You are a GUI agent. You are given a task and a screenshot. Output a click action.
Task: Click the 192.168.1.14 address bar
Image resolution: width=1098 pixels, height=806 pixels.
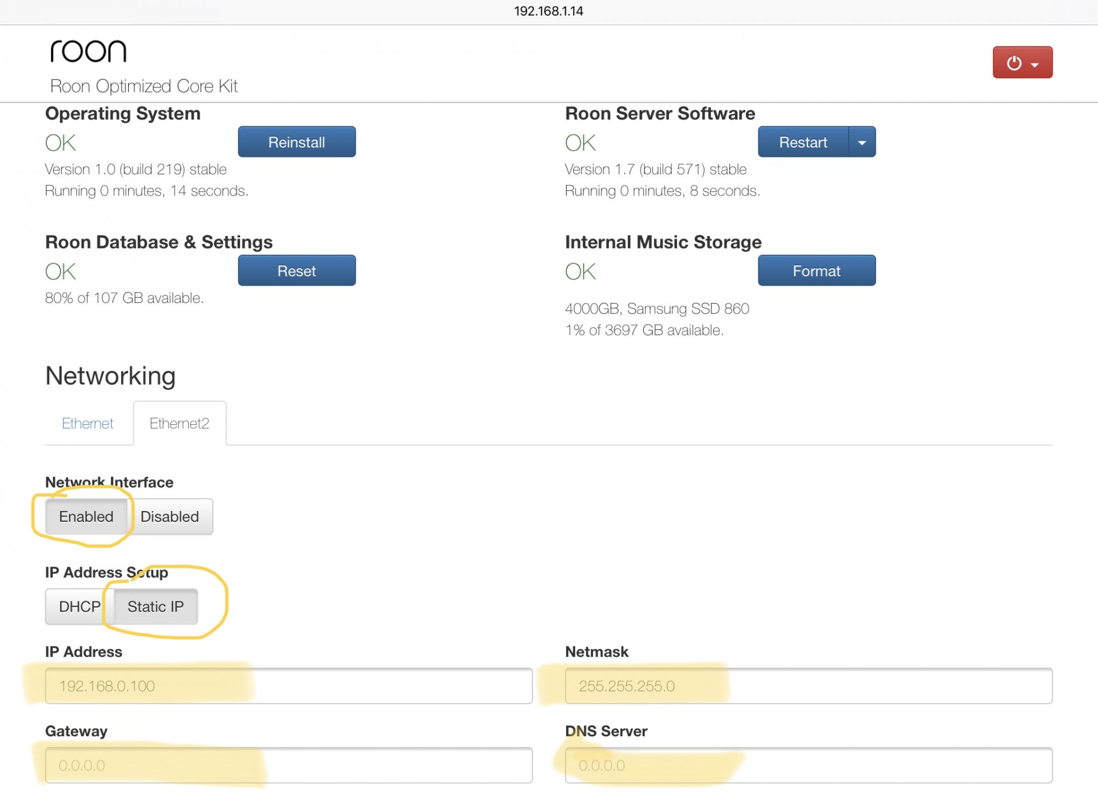(548, 11)
